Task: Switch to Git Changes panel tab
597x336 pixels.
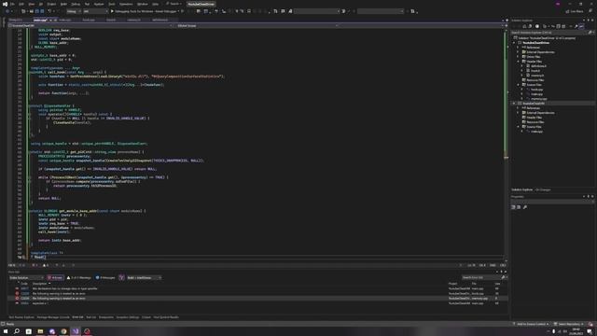Action: coord(543,189)
